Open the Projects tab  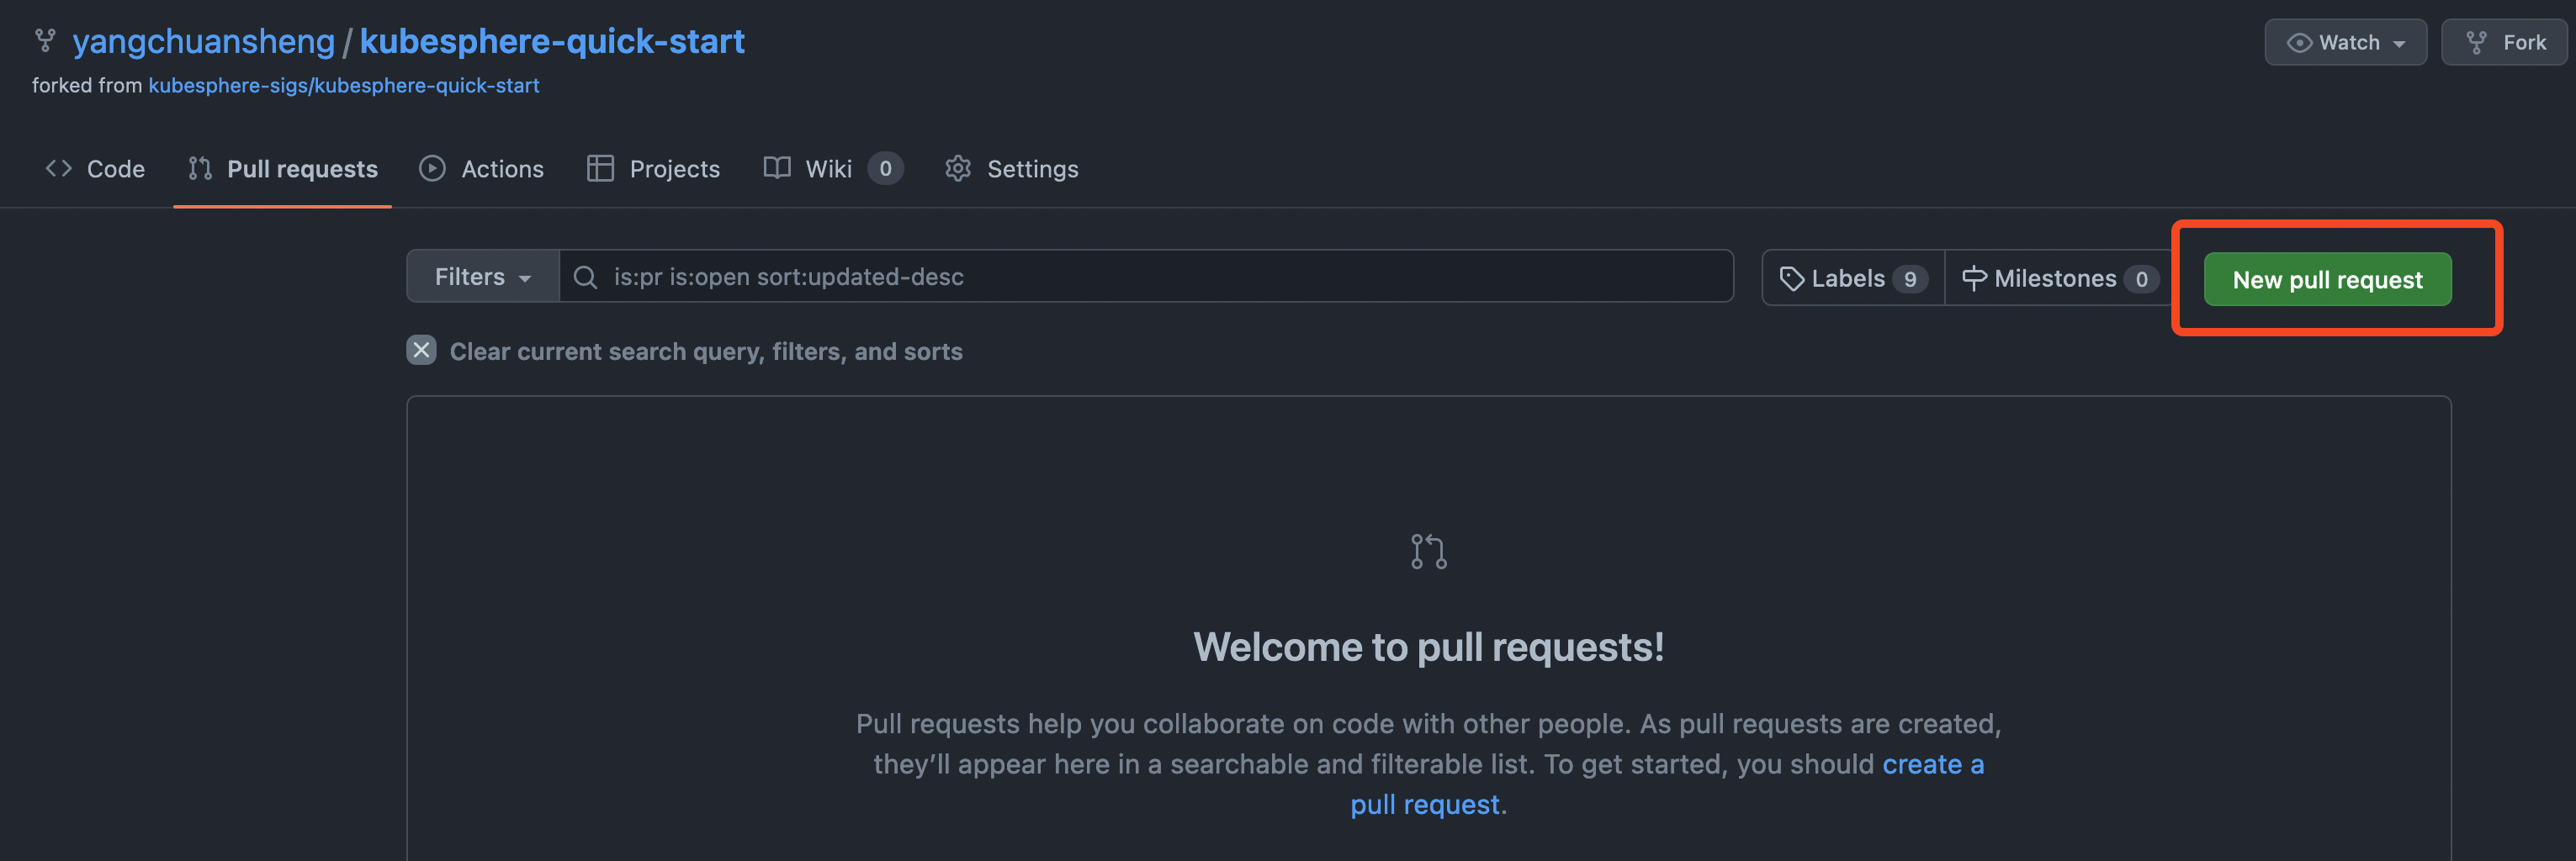click(x=653, y=169)
